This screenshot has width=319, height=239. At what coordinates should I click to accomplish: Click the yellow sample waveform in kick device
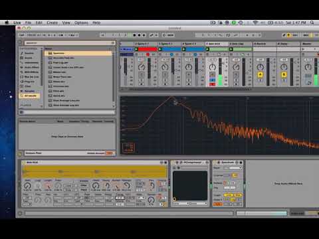click(x=94, y=172)
